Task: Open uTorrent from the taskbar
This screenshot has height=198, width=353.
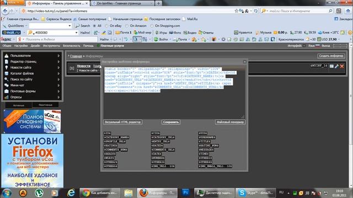Action: click(x=39, y=193)
